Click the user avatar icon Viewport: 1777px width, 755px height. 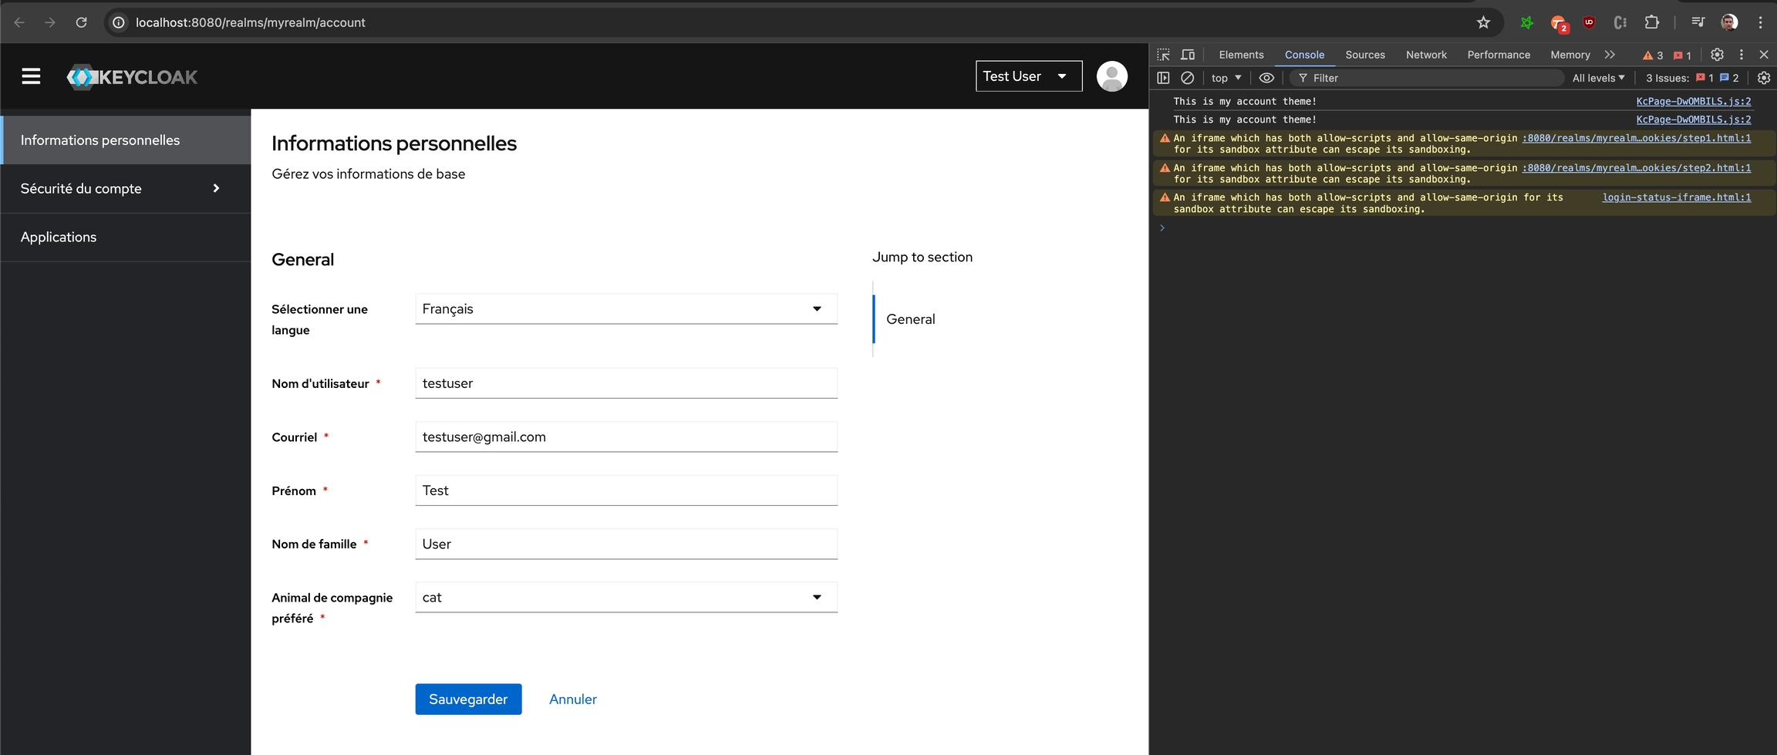(1111, 76)
